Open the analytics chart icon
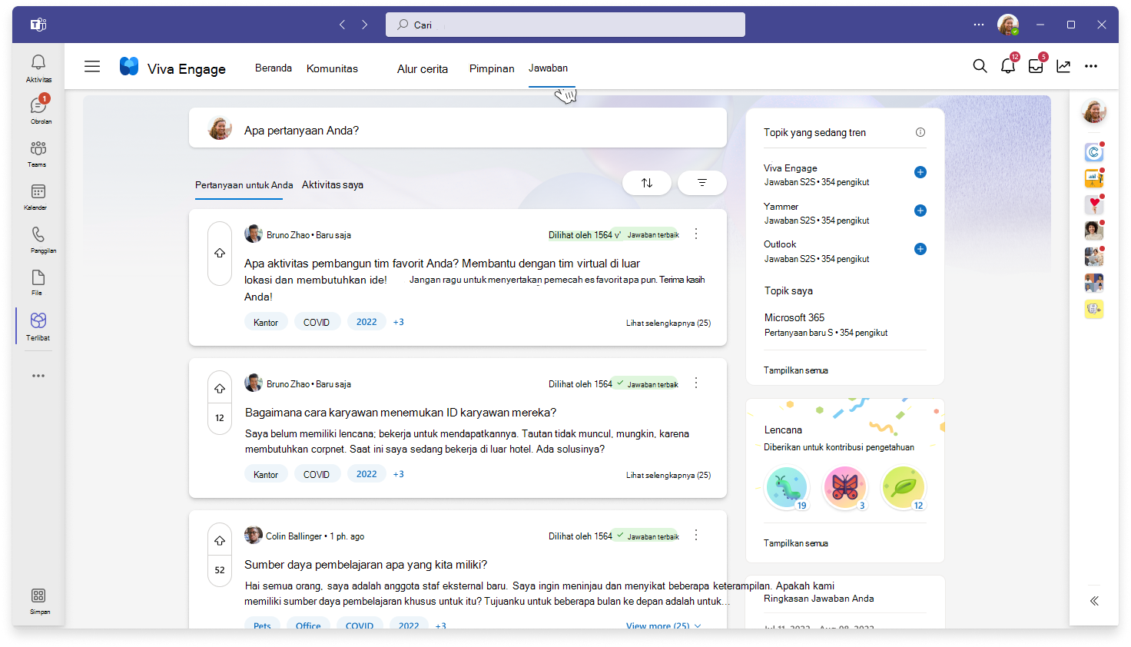This screenshot has width=1131, height=647. tap(1063, 66)
